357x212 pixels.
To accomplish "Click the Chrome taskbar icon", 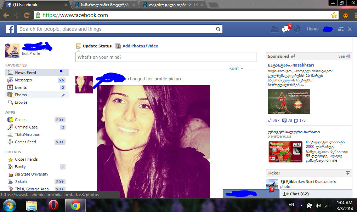I will point(75,205).
